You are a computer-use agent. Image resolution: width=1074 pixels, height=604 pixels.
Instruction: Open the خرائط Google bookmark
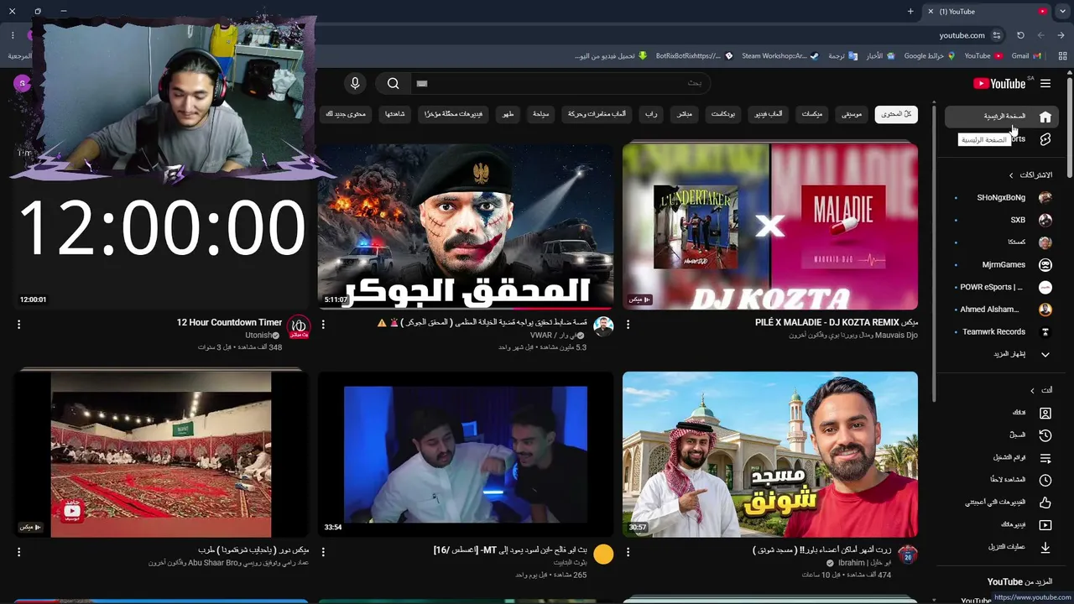point(929,56)
